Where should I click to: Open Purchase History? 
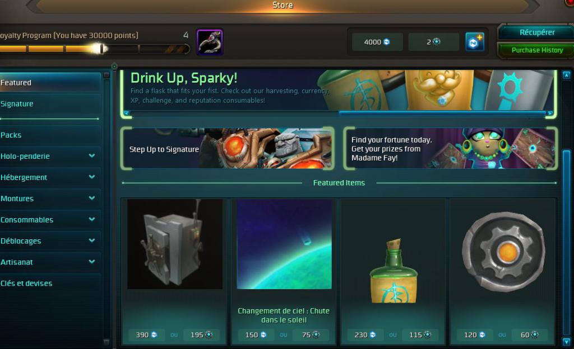point(536,50)
